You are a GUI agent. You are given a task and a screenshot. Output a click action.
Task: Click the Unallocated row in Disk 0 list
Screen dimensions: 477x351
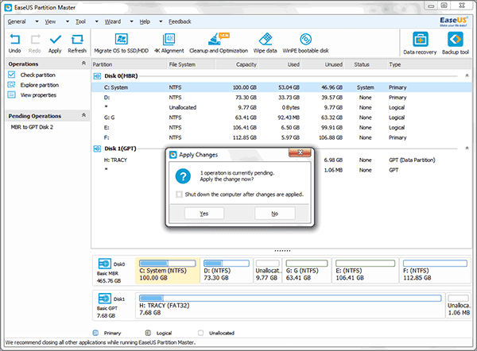pyautogui.click(x=281, y=107)
